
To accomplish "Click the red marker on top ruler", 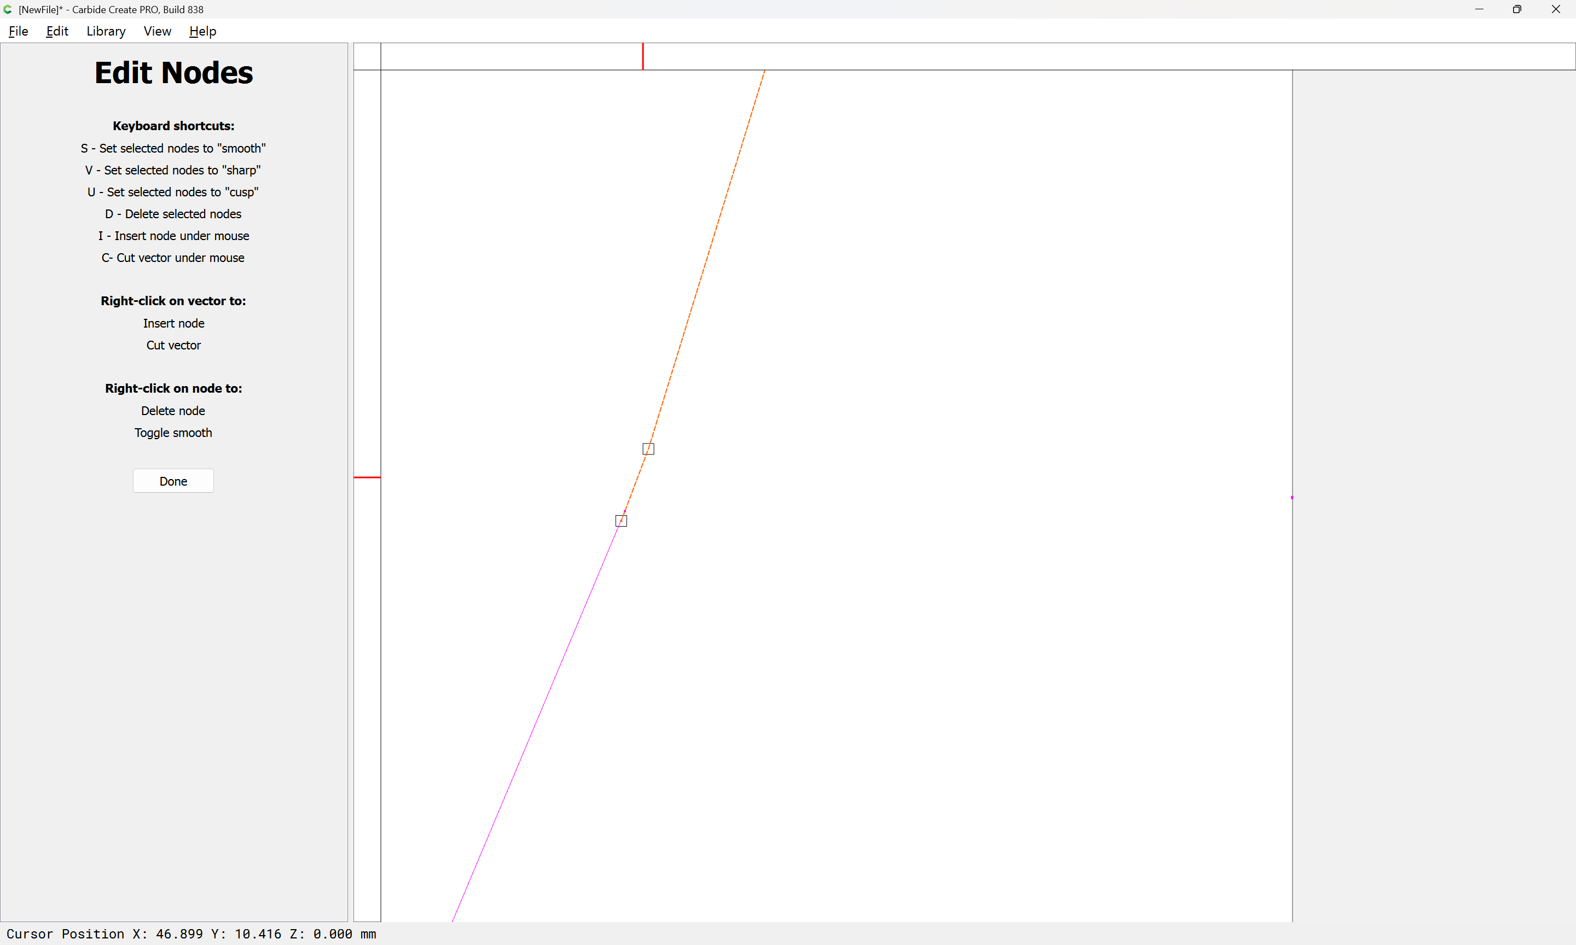I will click(643, 56).
